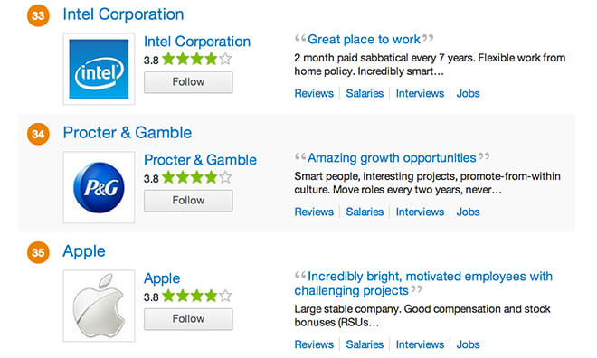The height and width of the screenshot is (358, 597).
Task: Open Intel Corporation heading link
Action: pyautogui.click(x=123, y=14)
